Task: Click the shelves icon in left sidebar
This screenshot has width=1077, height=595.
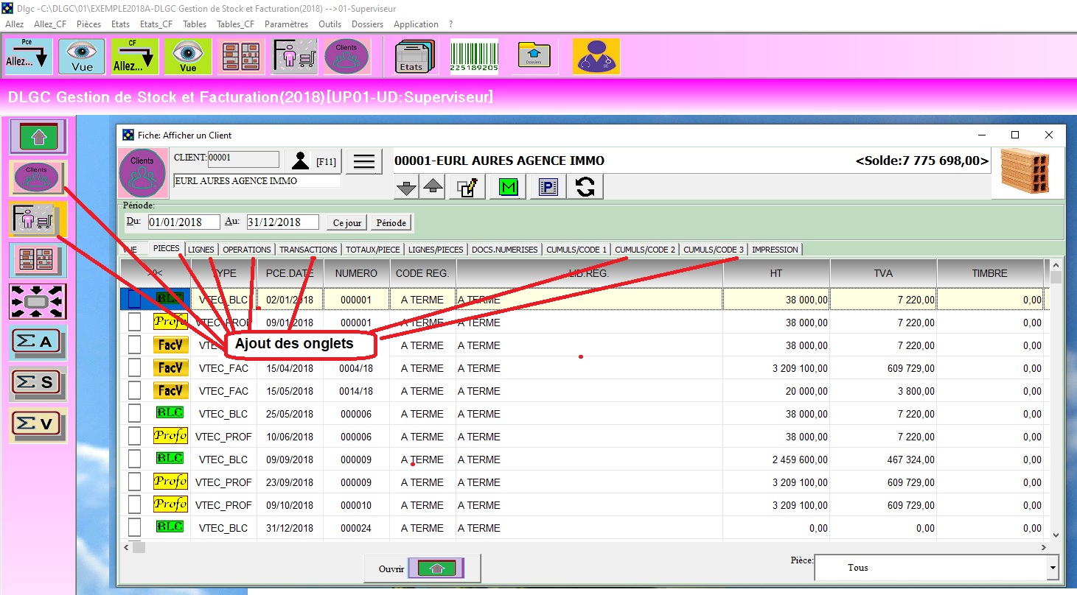Action: (38, 260)
